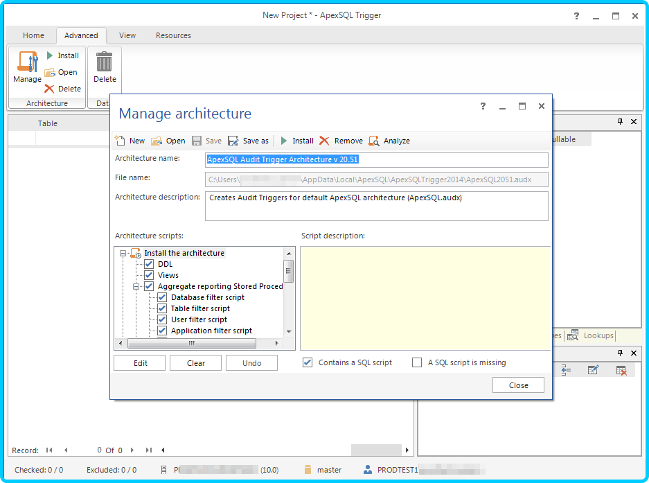Click the server icon in status bar

coord(163,470)
